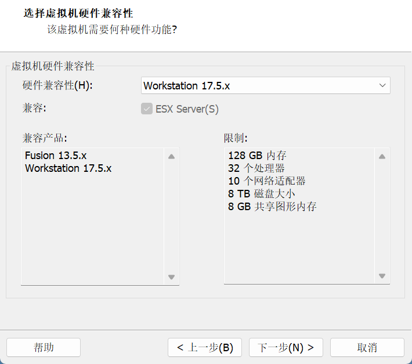This screenshot has width=412, height=364.
Task: Click the 兼容产品 list scroll up arrow
Action: [172, 157]
